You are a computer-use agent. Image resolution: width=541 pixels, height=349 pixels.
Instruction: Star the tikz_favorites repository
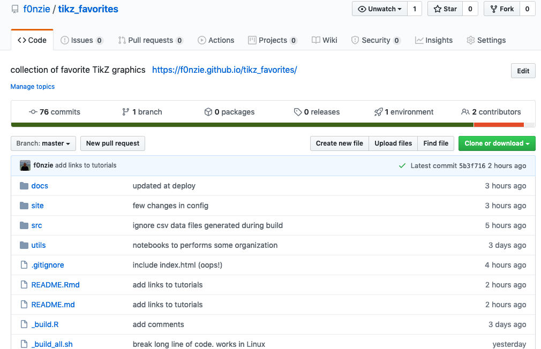point(445,9)
